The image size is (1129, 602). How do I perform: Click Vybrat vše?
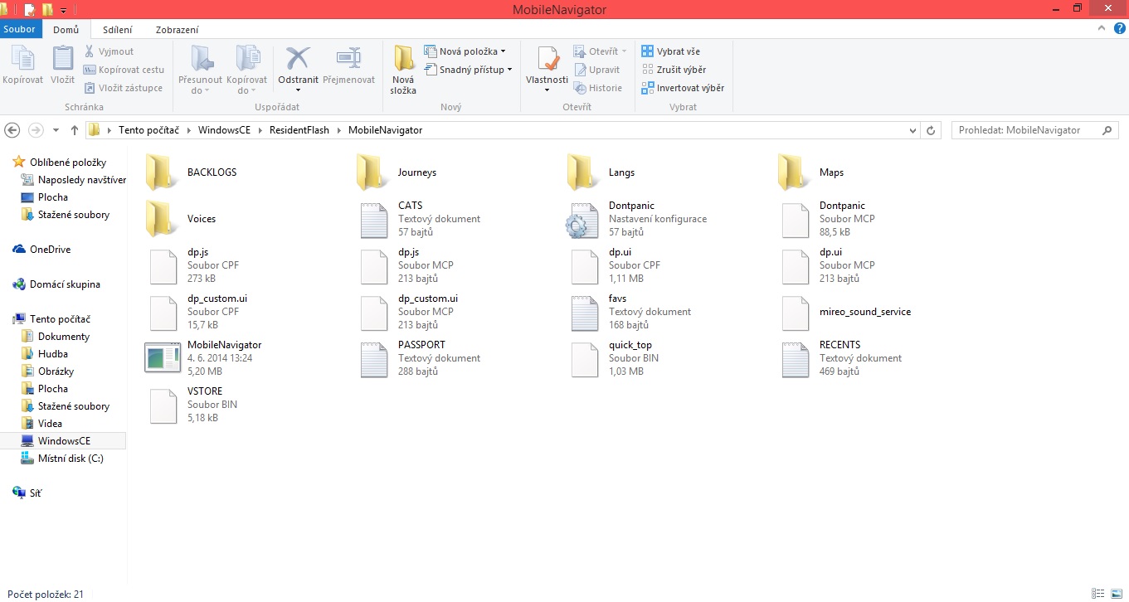coord(671,51)
